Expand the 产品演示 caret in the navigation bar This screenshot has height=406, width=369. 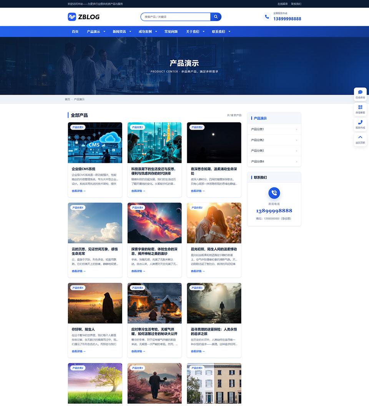pos(105,32)
